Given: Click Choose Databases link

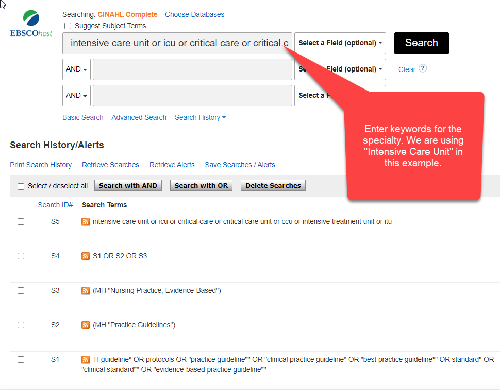Looking at the screenshot, I should [x=194, y=14].
